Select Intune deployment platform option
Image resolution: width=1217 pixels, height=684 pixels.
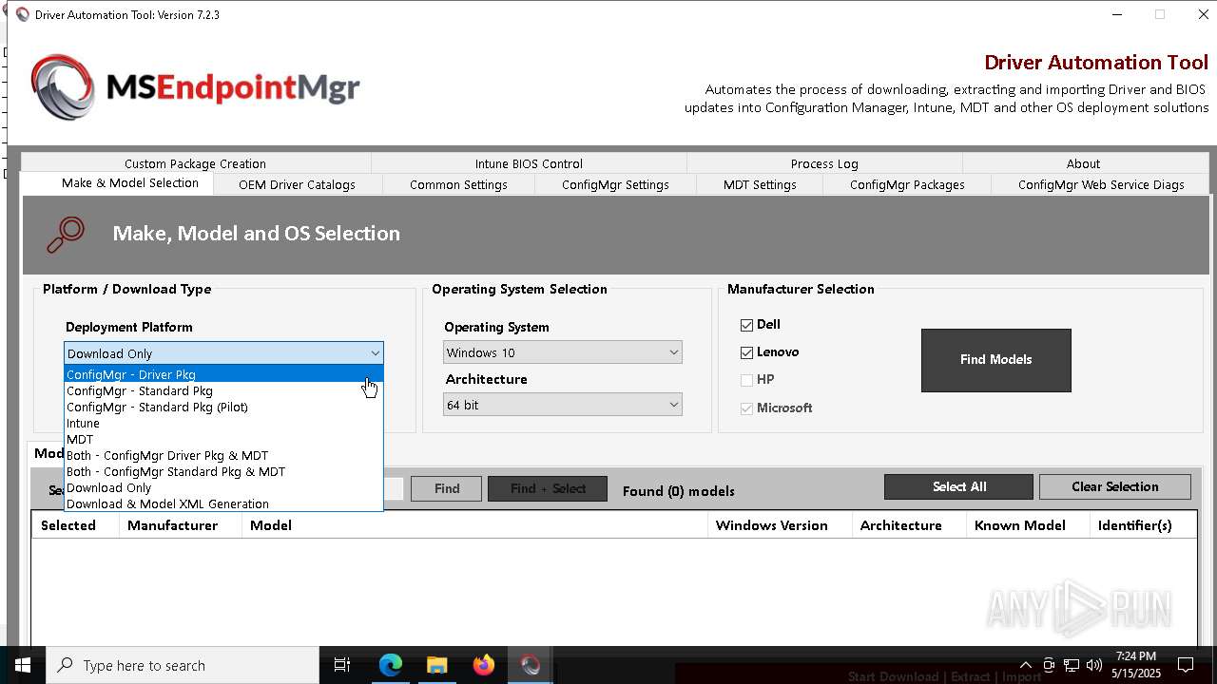click(223, 423)
